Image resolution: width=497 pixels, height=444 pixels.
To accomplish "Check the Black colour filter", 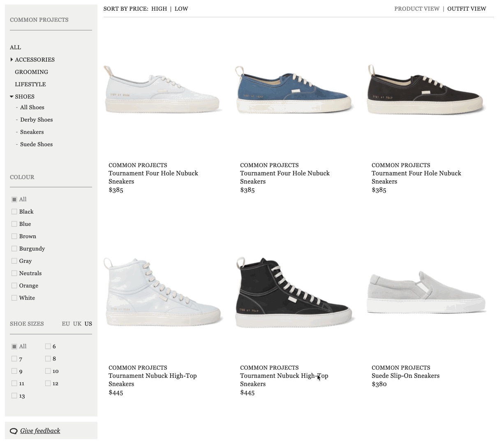I will click(14, 212).
